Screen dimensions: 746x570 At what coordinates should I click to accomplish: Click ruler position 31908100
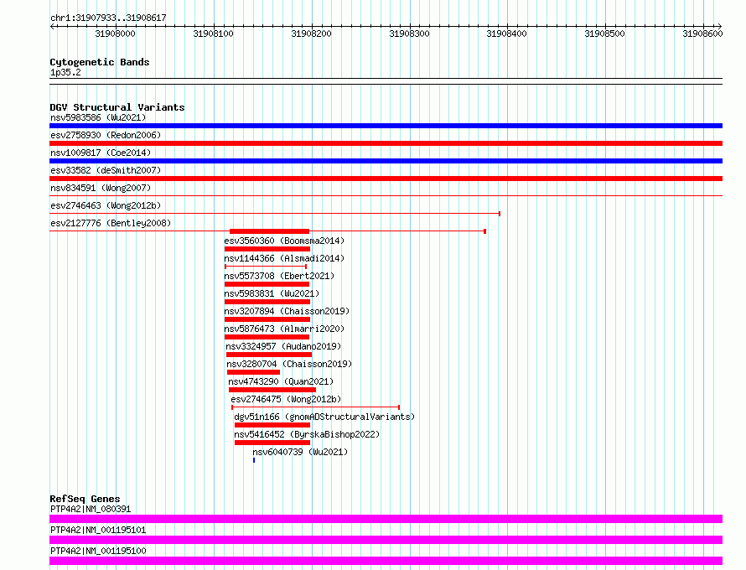click(213, 34)
